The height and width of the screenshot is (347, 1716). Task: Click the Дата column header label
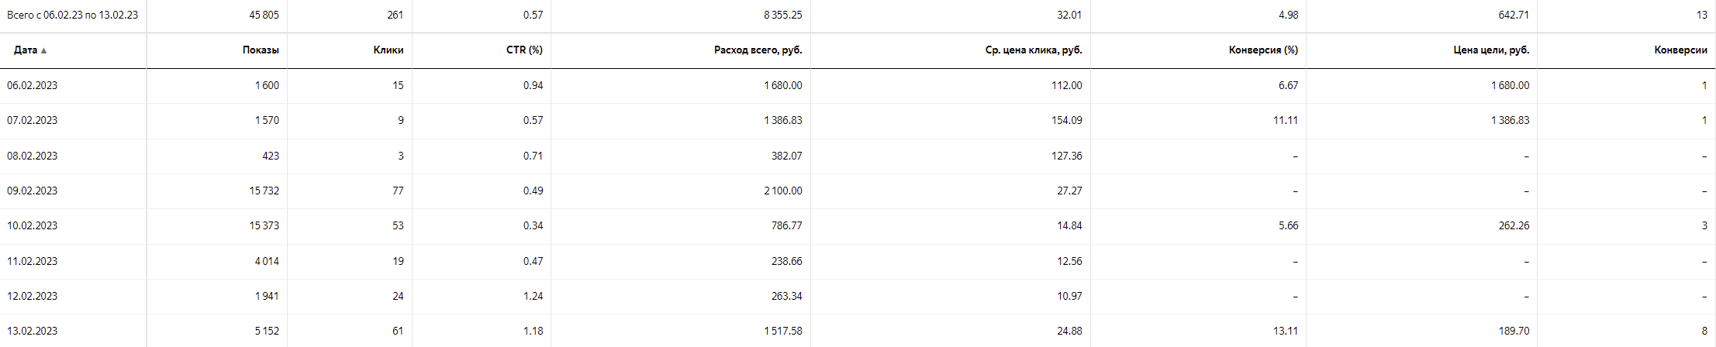25,50
